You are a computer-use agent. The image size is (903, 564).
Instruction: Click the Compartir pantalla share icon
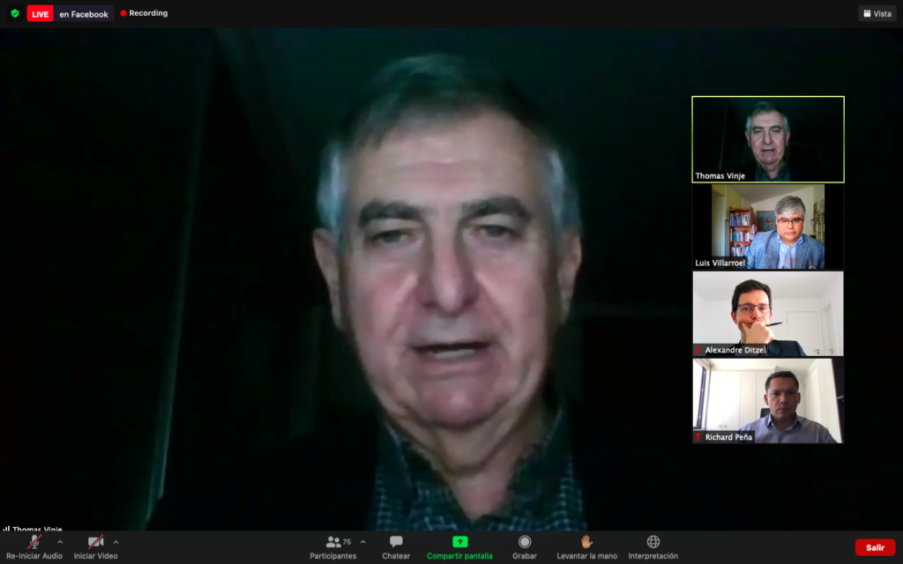pos(459,542)
